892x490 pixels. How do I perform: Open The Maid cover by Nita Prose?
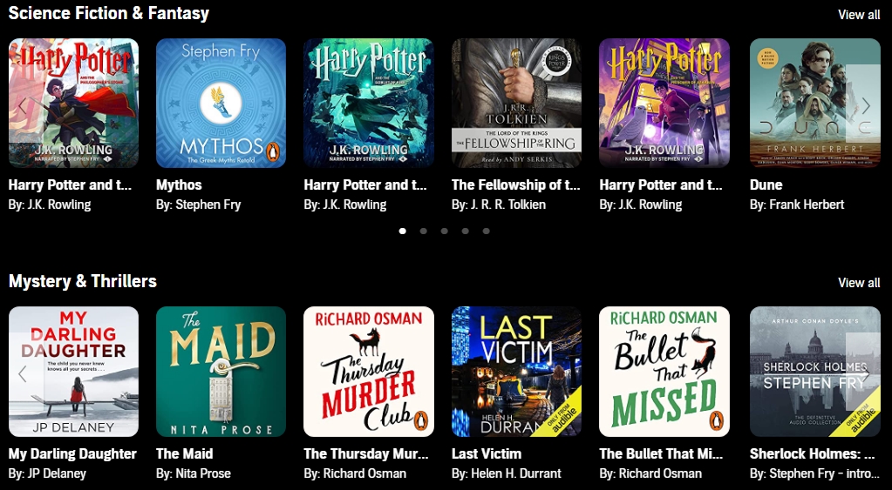[x=221, y=372]
